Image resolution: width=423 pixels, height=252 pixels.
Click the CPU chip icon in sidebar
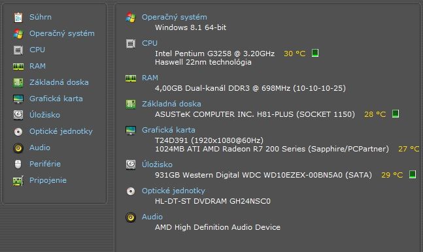(18, 50)
